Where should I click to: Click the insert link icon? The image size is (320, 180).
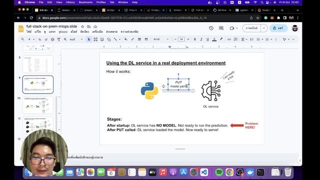pos(229,39)
